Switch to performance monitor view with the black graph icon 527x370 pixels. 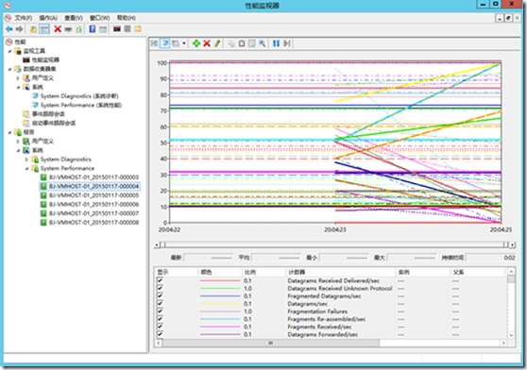point(116,29)
